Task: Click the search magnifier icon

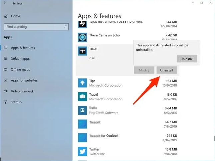Action: (x=66, y=27)
